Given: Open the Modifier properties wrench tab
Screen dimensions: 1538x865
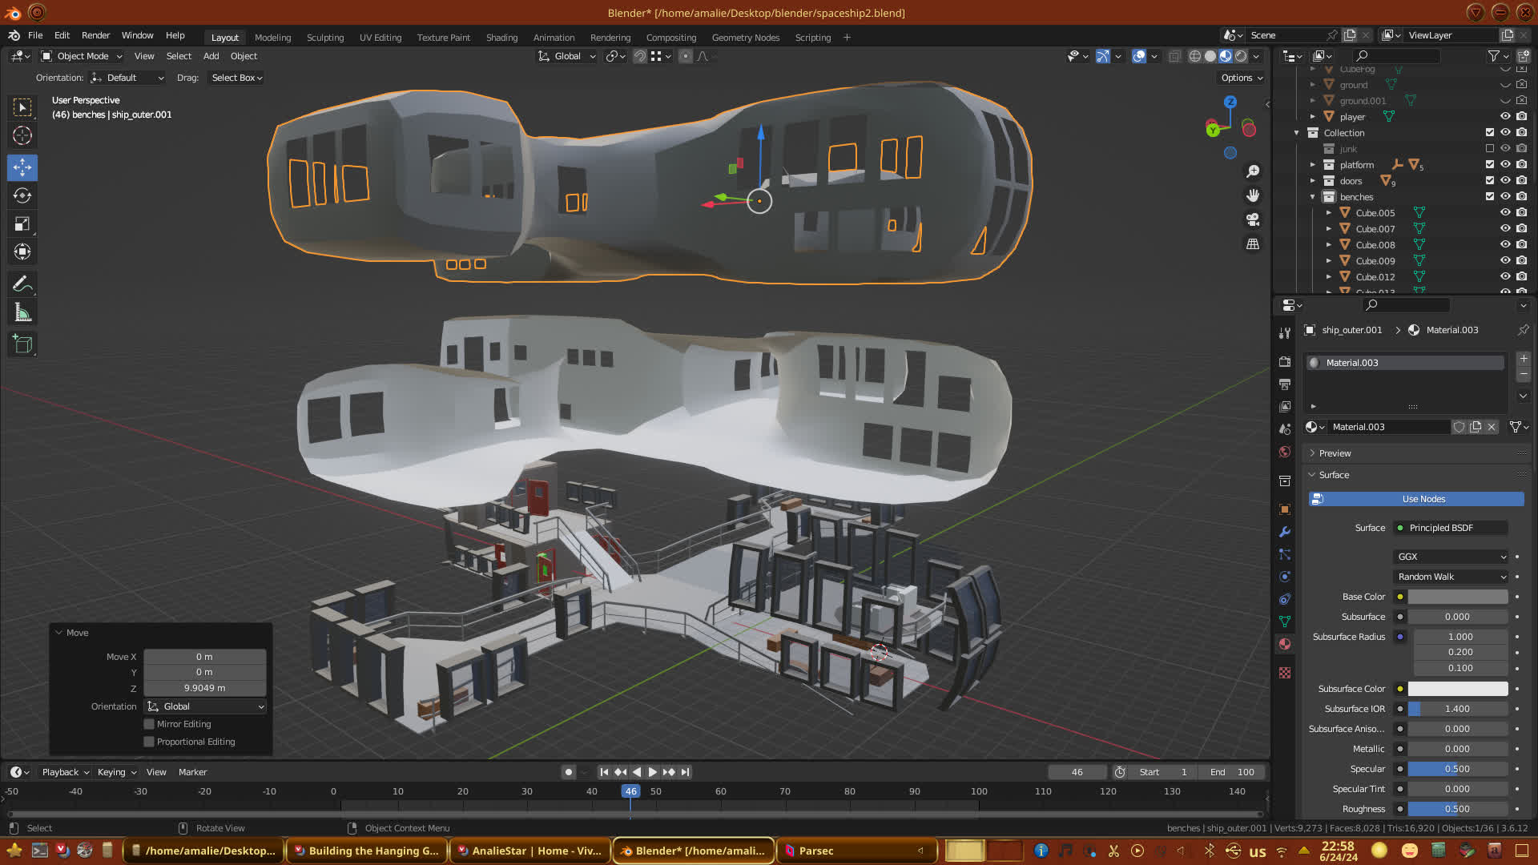Looking at the screenshot, I should (x=1285, y=532).
